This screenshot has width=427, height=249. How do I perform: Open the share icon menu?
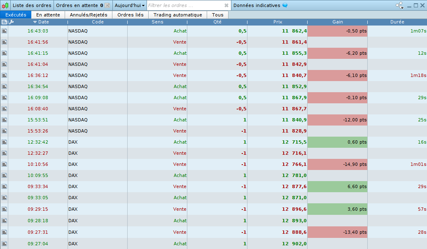click(x=399, y=5)
